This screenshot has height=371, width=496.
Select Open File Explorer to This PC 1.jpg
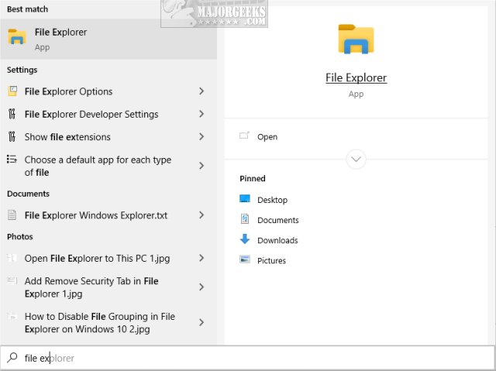coord(97,259)
